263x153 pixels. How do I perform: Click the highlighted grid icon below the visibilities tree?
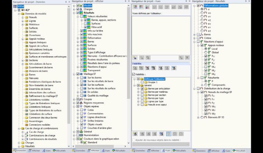click(x=169, y=134)
